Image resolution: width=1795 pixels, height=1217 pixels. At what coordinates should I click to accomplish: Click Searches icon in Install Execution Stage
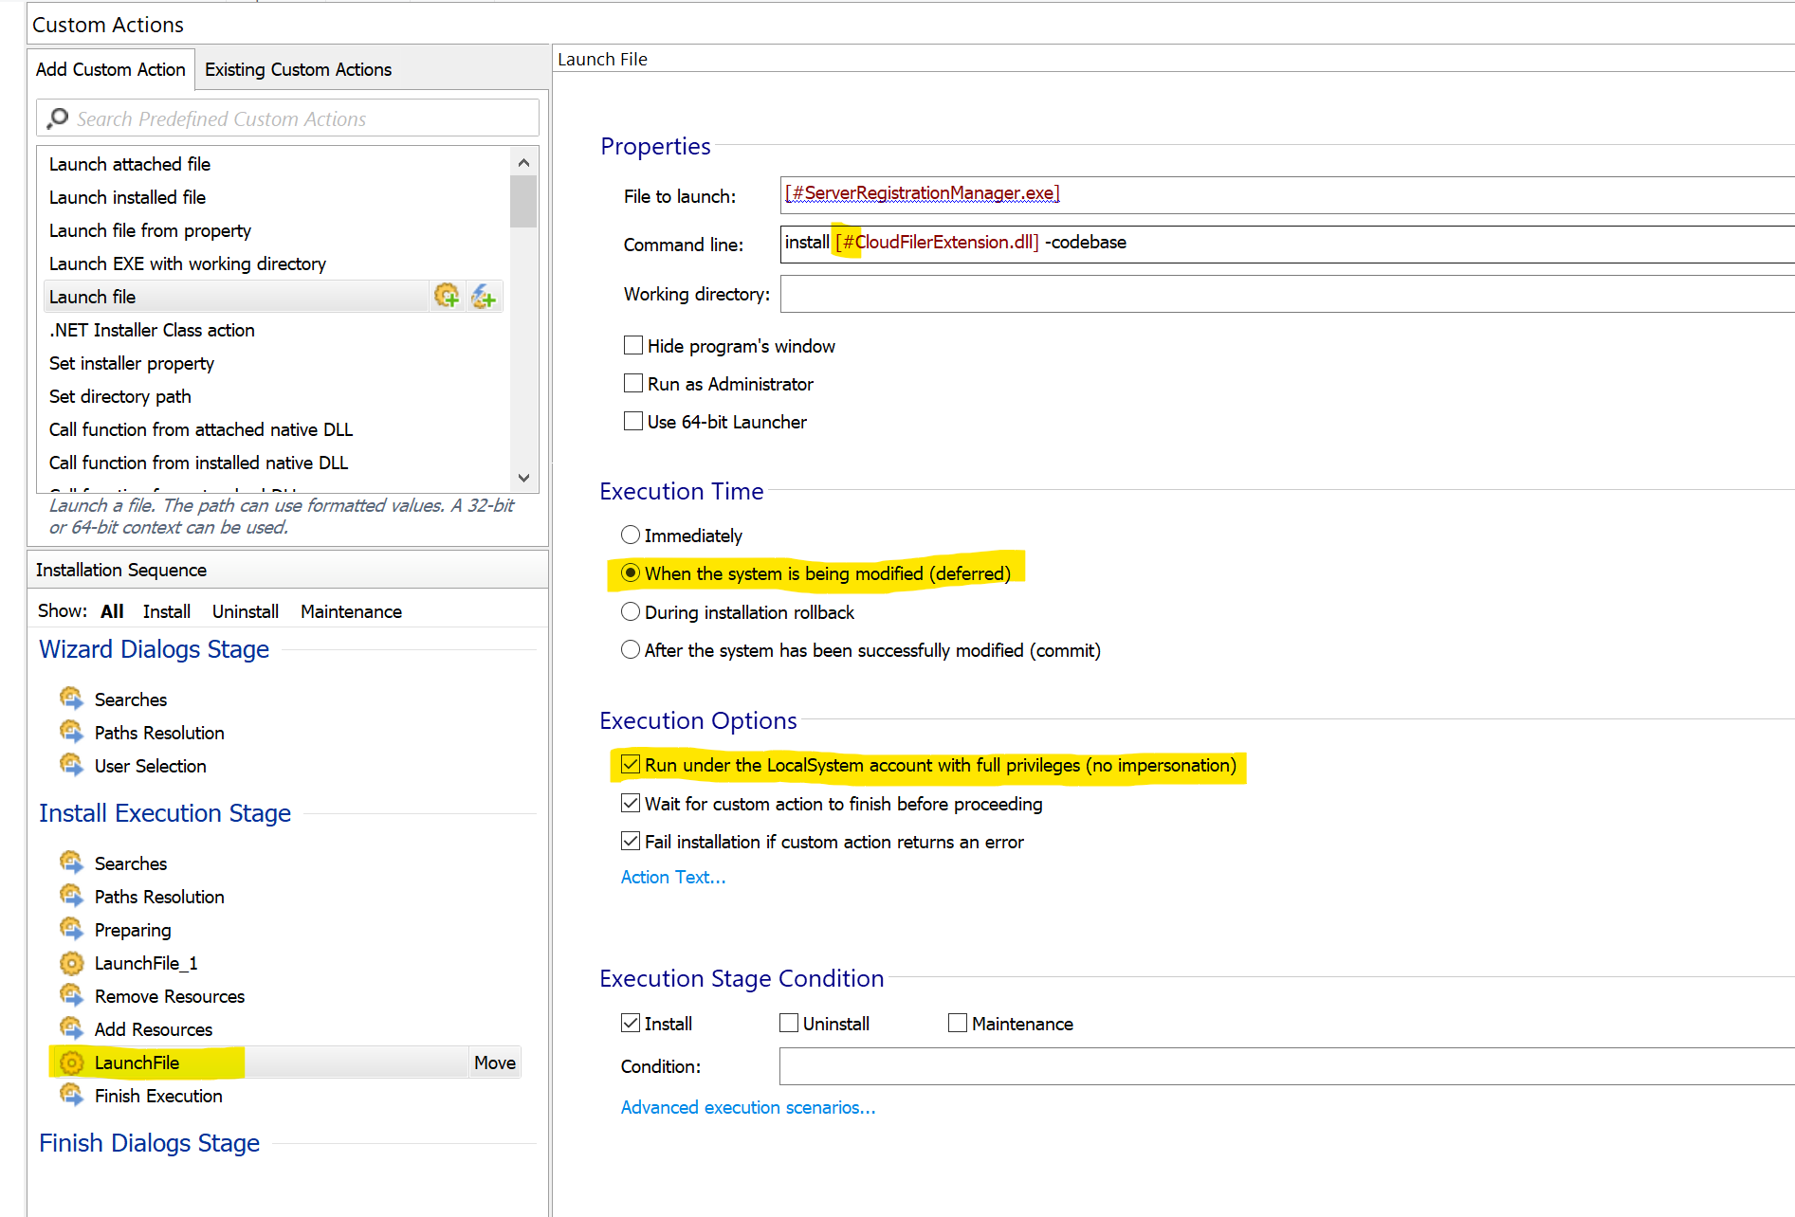coord(71,863)
